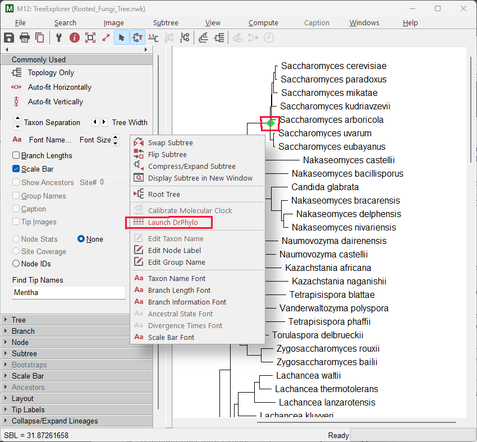
Task: Click the wrench options icon
Action: [58, 38]
